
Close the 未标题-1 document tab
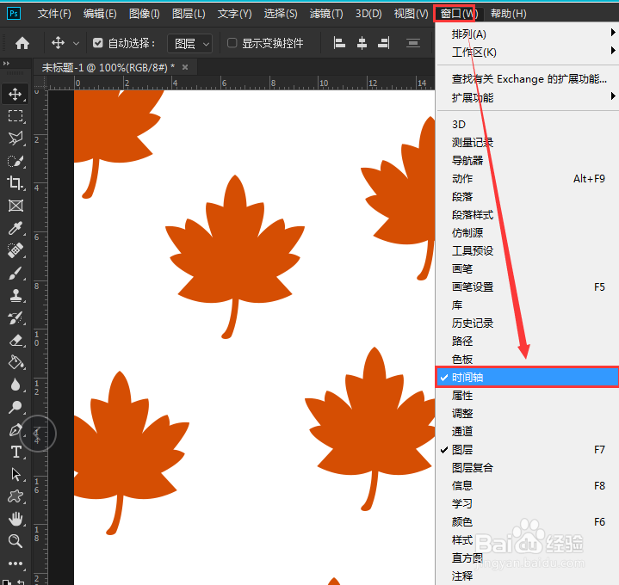click(x=185, y=67)
